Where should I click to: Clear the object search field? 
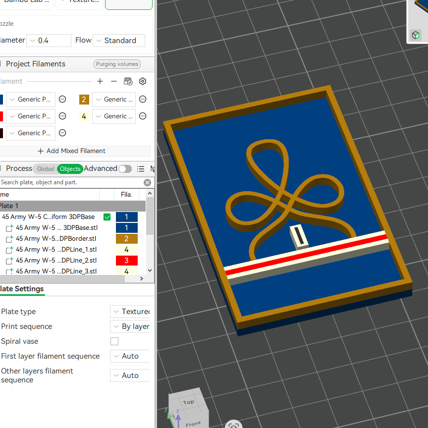pos(148,182)
